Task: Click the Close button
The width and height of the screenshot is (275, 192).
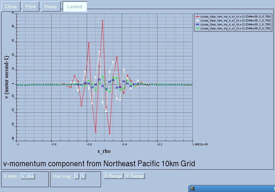Action: 11,6
